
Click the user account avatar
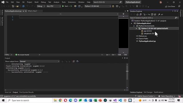click(161, 2)
